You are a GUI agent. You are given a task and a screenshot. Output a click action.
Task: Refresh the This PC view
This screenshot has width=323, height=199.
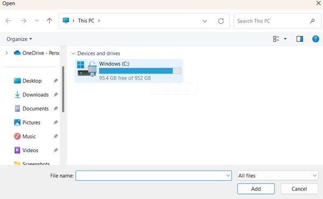221,21
